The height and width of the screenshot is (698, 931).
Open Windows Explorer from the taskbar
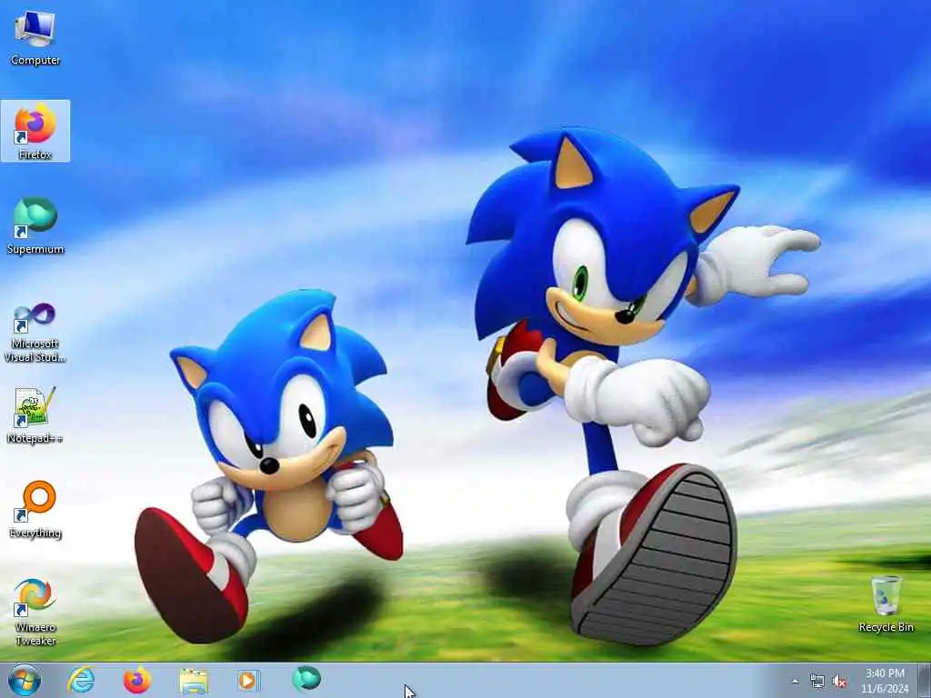tap(194, 681)
